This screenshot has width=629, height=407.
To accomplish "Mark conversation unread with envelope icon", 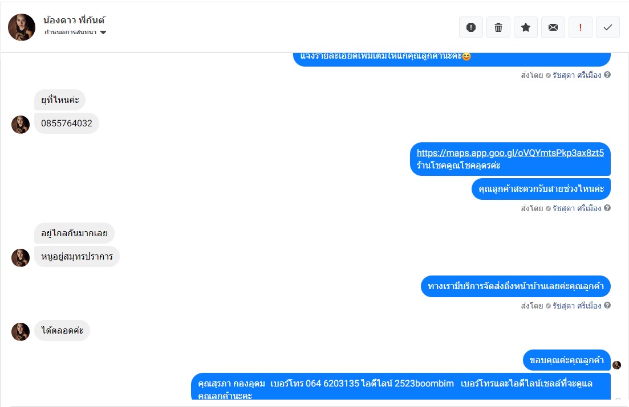I will point(553,27).
